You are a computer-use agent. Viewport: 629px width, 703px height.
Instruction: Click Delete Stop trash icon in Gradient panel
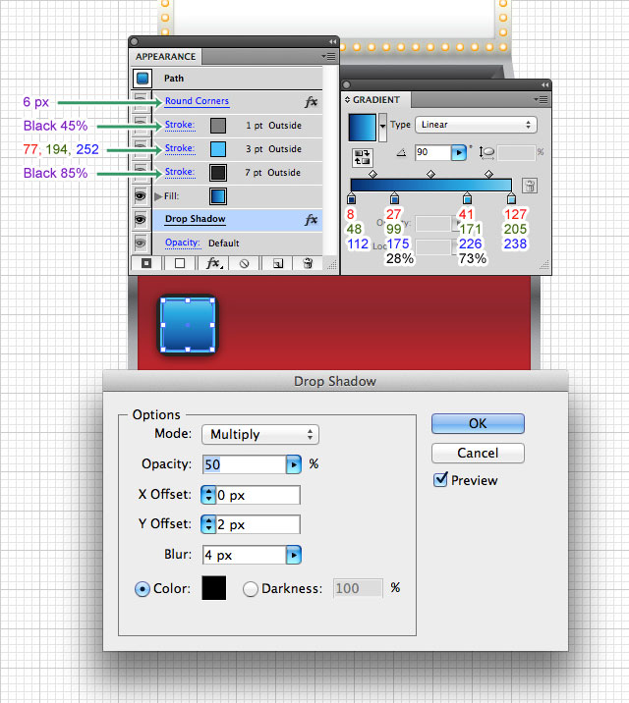click(x=530, y=186)
